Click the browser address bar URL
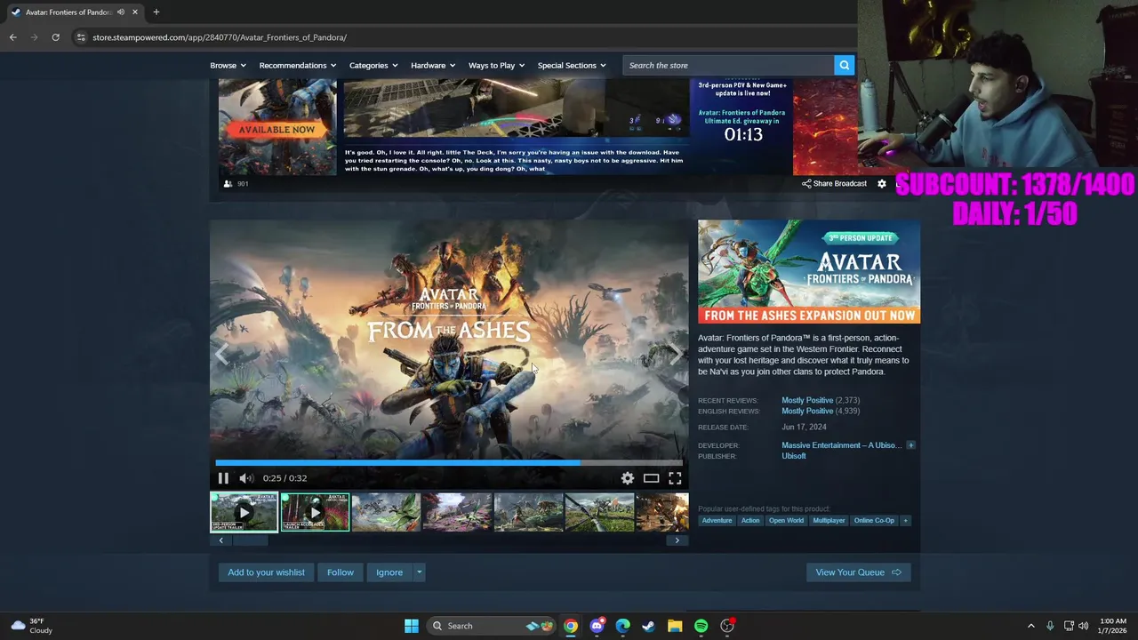The height and width of the screenshot is (640, 1138). point(220,37)
